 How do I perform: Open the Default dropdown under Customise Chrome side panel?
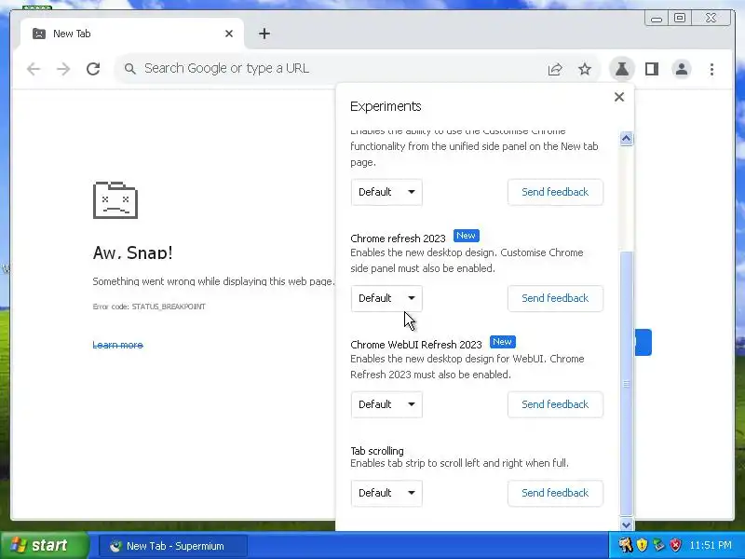(x=386, y=192)
